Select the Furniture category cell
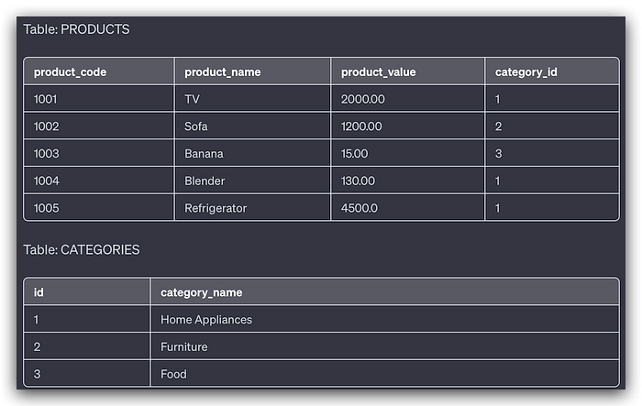Image resolution: width=642 pixels, height=406 pixels. point(184,346)
